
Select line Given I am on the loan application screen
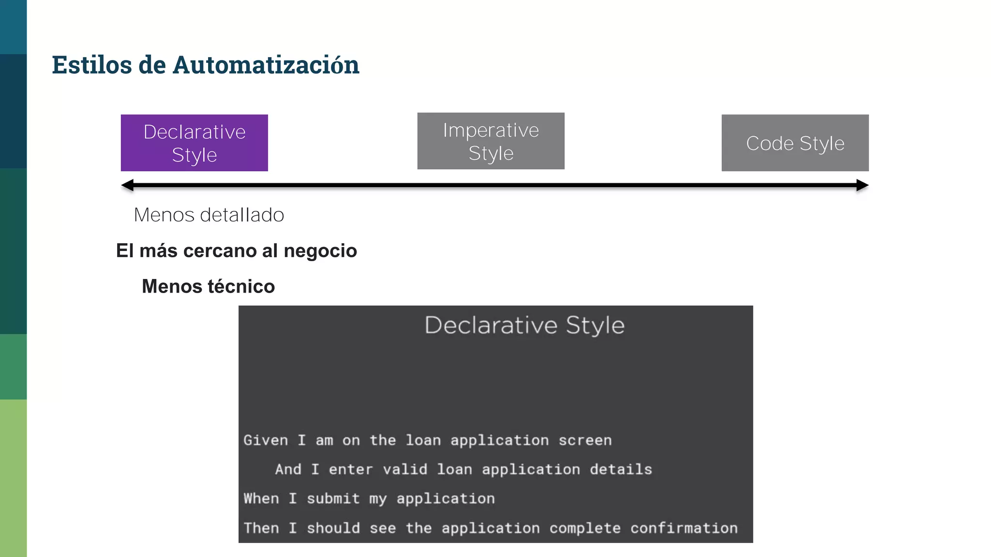tap(427, 440)
